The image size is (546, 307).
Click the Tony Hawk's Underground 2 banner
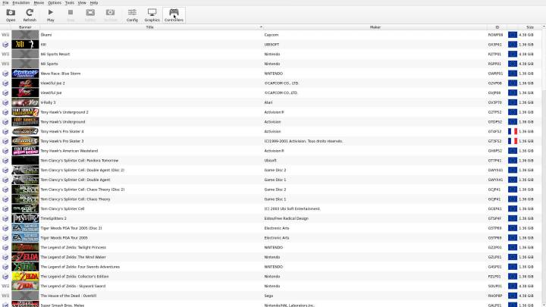25,112
